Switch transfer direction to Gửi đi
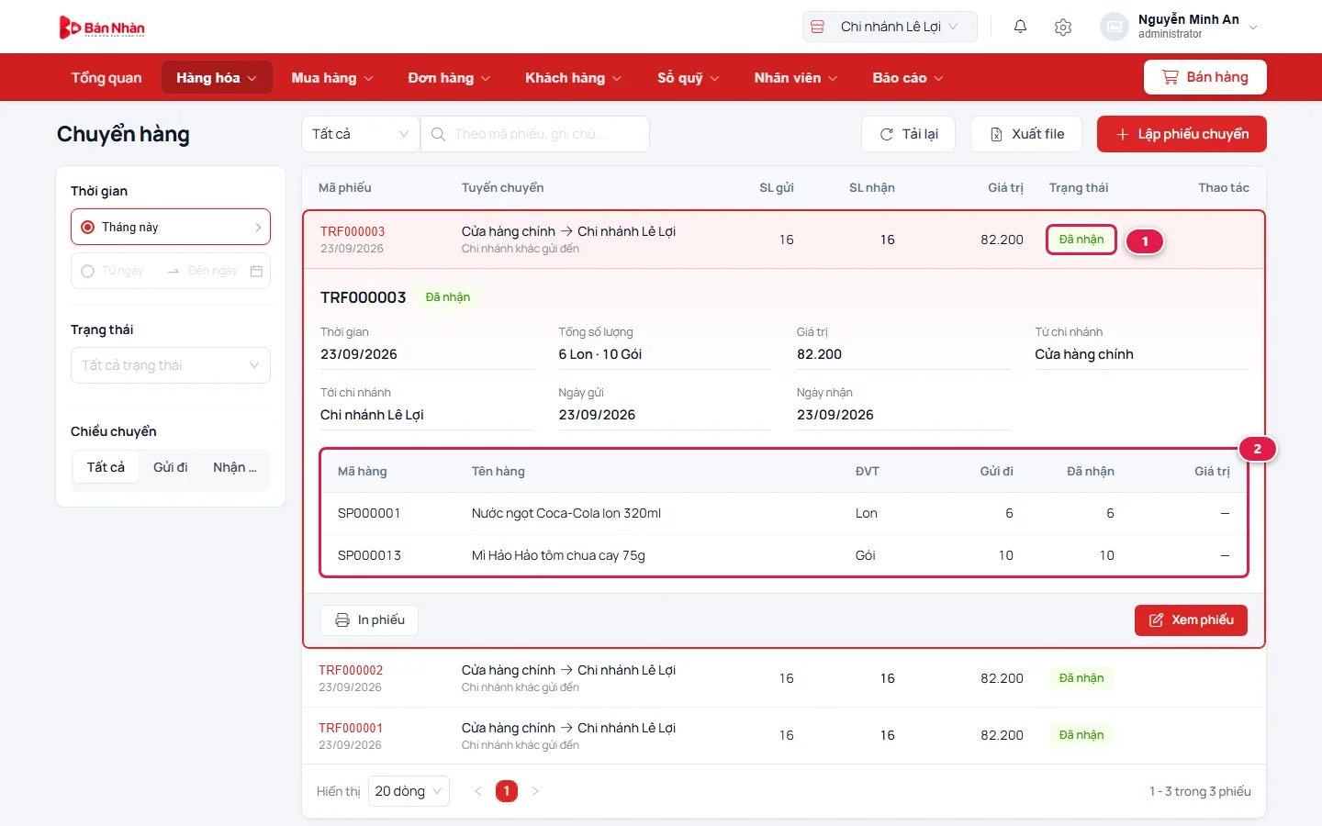Screen dimensions: 1322x826 coord(170,467)
